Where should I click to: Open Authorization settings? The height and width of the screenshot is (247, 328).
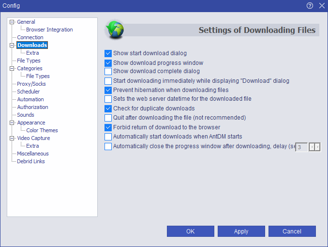(32, 107)
